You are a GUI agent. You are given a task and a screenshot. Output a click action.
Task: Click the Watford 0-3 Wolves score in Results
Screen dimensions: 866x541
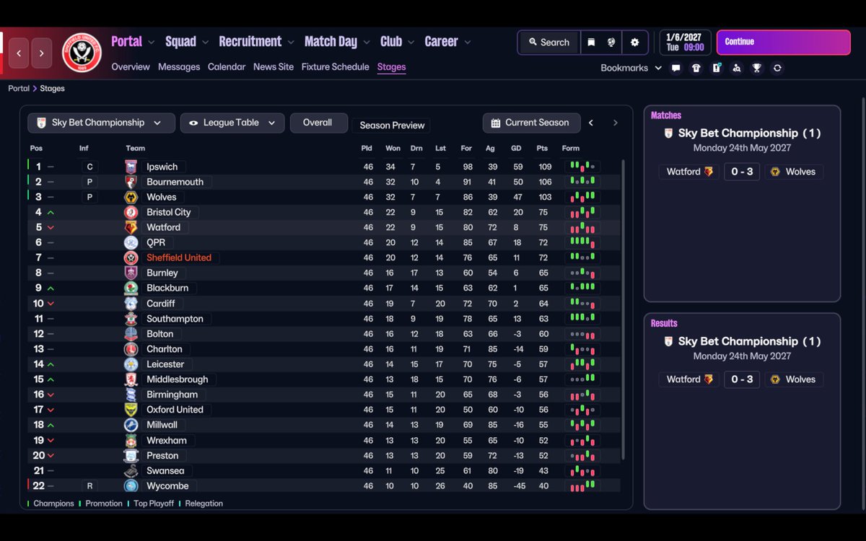pos(741,379)
